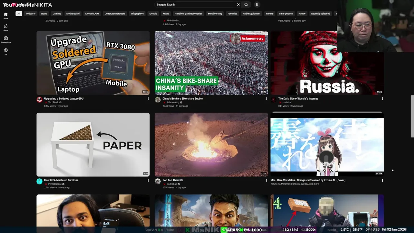Viewport: 414px width, 233px height.
Task: Click the page vertical scrollbar thumb
Action: 412,116
